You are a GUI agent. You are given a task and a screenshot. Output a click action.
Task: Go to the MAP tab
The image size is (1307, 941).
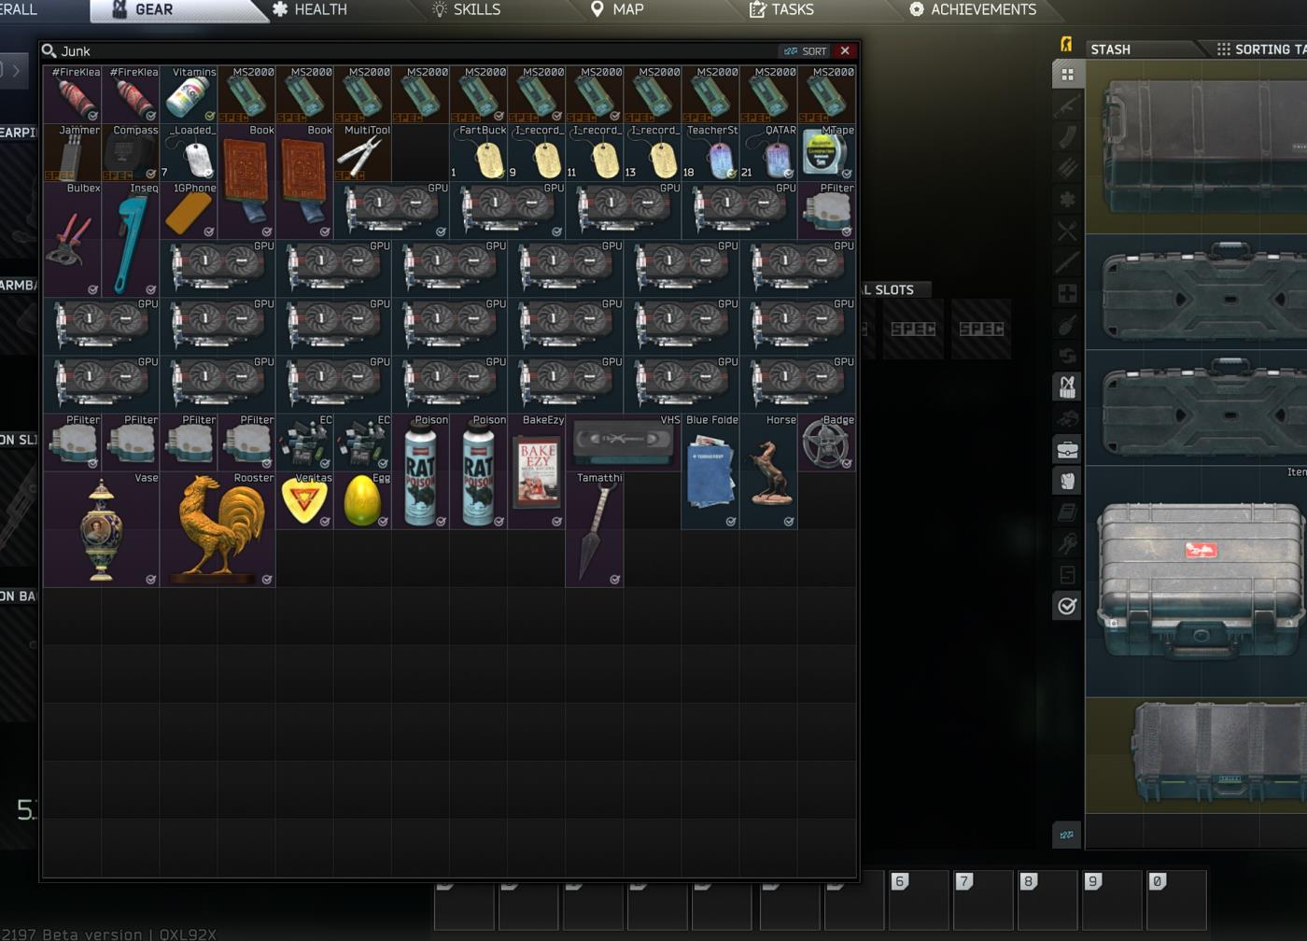617,9
